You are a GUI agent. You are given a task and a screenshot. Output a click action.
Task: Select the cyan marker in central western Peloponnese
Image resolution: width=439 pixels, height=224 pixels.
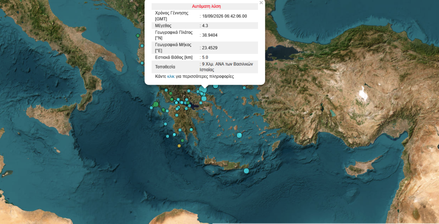tap(177, 115)
